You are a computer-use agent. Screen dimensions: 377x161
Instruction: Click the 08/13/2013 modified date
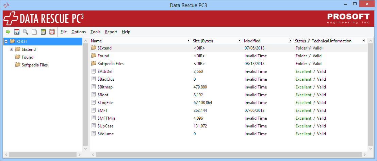tap(255, 64)
